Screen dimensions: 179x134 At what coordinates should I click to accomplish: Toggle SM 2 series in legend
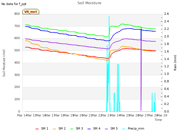(x=59, y=129)
